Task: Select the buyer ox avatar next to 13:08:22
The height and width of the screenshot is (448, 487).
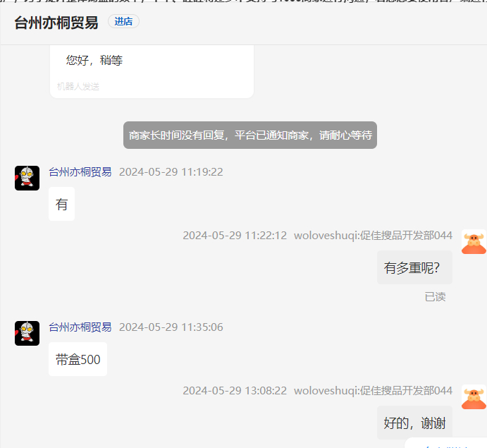Action: tap(474, 396)
